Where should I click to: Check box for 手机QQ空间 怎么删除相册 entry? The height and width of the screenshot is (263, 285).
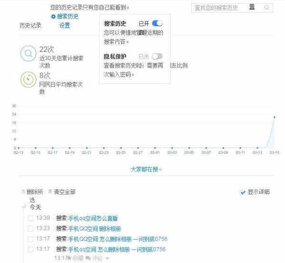pos(30,239)
